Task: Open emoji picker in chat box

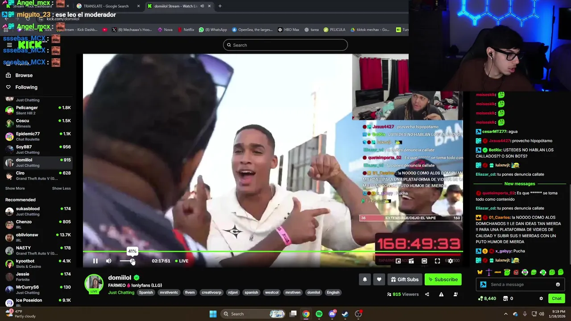Action: click(x=558, y=284)
